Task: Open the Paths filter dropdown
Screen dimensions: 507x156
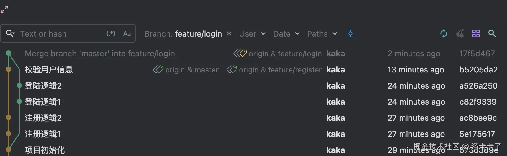Action: pyautogui.click(x=322, y=34)
